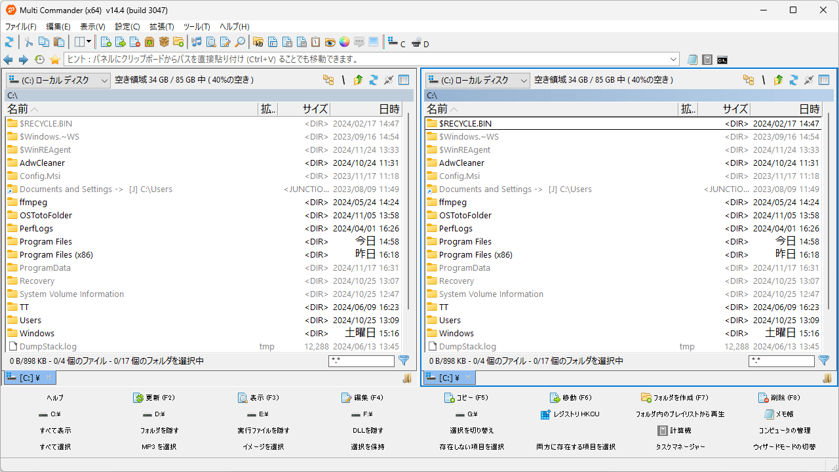This screenshot has width=839, height=472.
Task: Click the タスクマネージャー button
Action: [680, 447]
